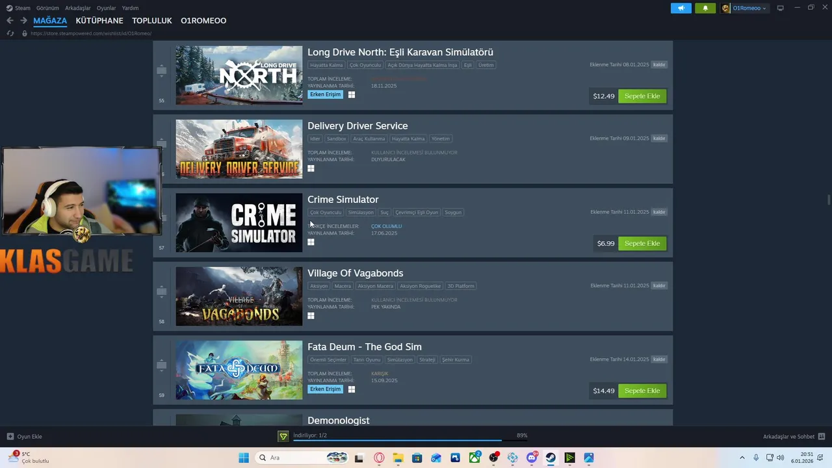Open the Demonologist title link
The width and height of the screenshot is (832, 468).
(x=338, y=421)
